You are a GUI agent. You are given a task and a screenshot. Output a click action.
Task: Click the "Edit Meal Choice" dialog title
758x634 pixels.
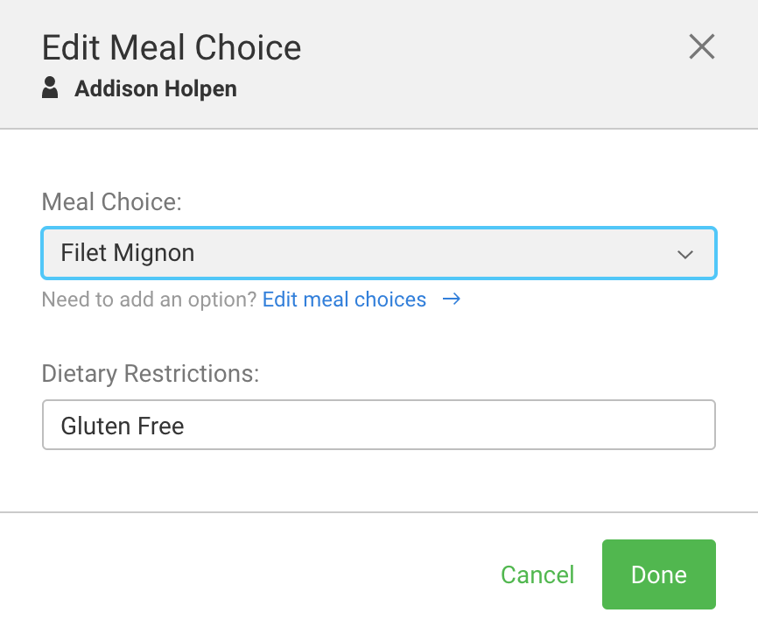[172, 47]
